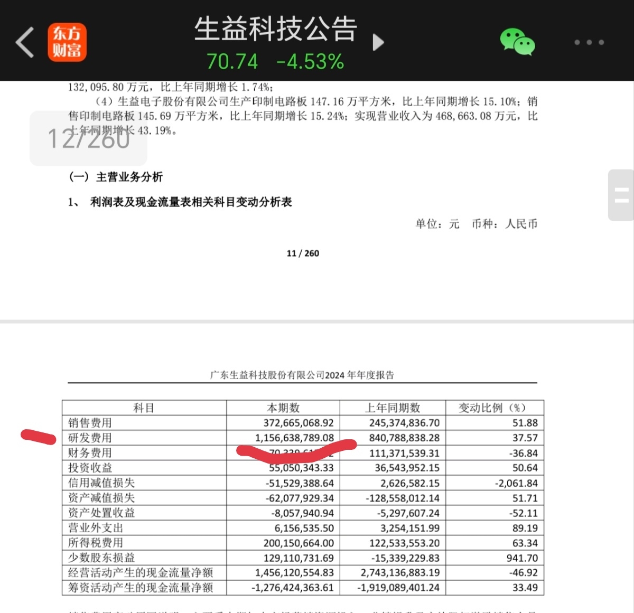Tap value 200,150,664.00

pos(299,543)
